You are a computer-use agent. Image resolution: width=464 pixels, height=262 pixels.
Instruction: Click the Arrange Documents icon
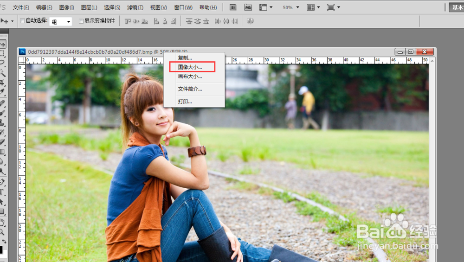point(310,7)
